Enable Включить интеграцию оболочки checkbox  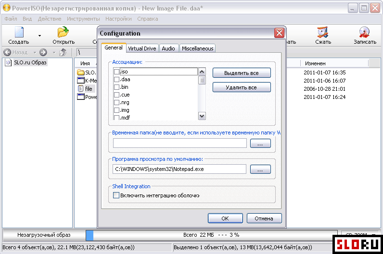[116, 195]
